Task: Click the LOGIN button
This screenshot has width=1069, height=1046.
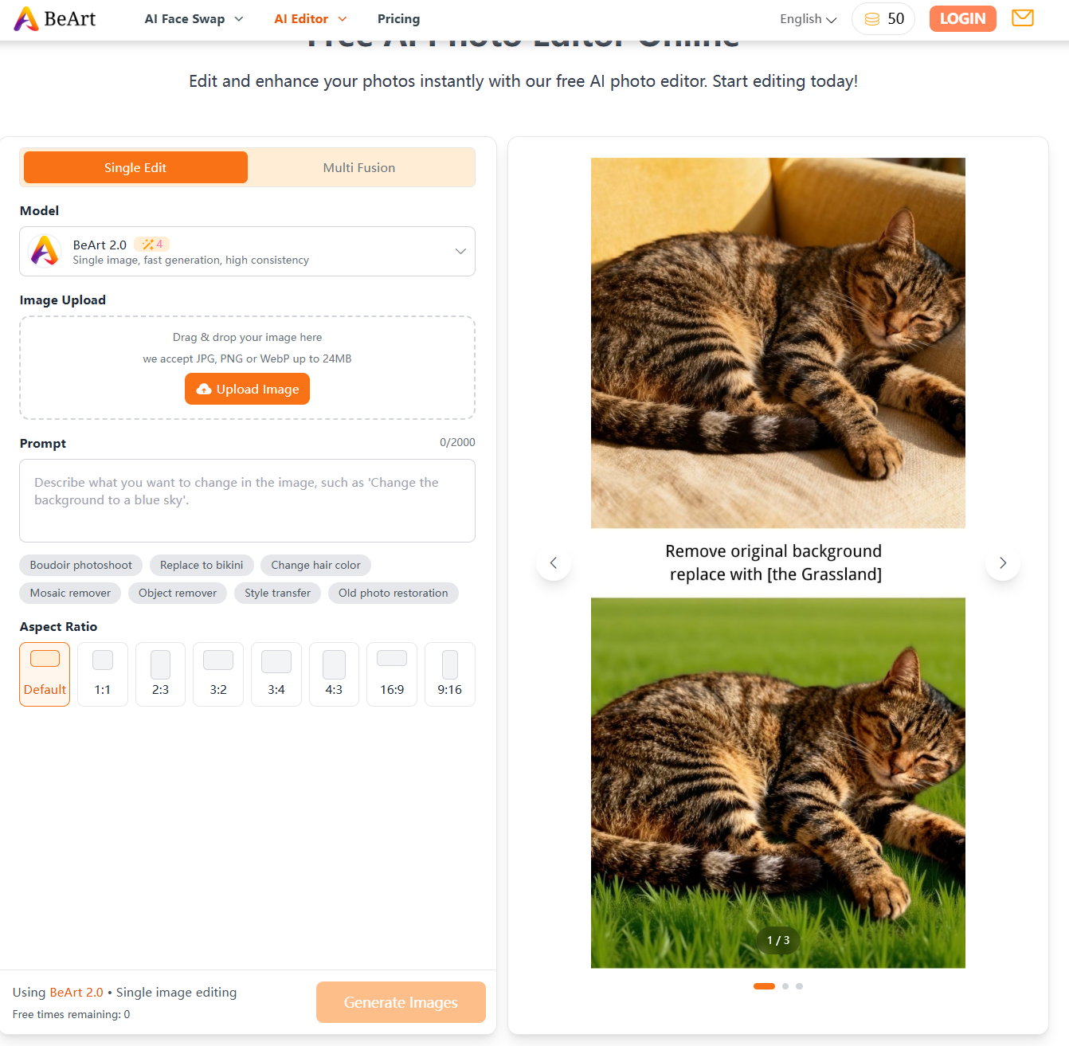Action: pos(962,18)
